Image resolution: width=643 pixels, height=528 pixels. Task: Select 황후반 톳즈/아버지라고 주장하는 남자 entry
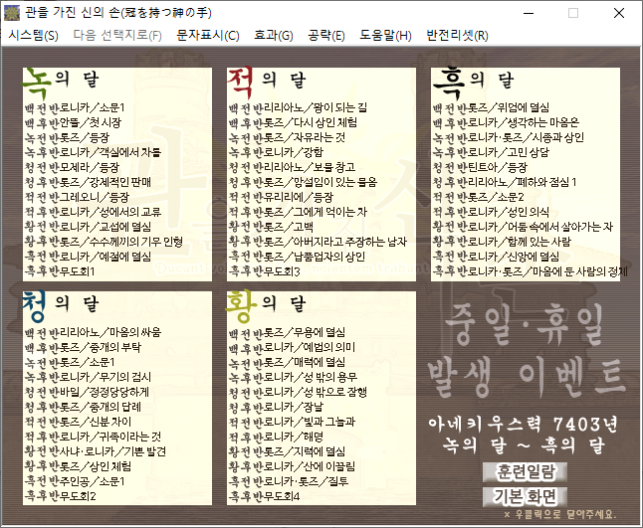(318, 242)
